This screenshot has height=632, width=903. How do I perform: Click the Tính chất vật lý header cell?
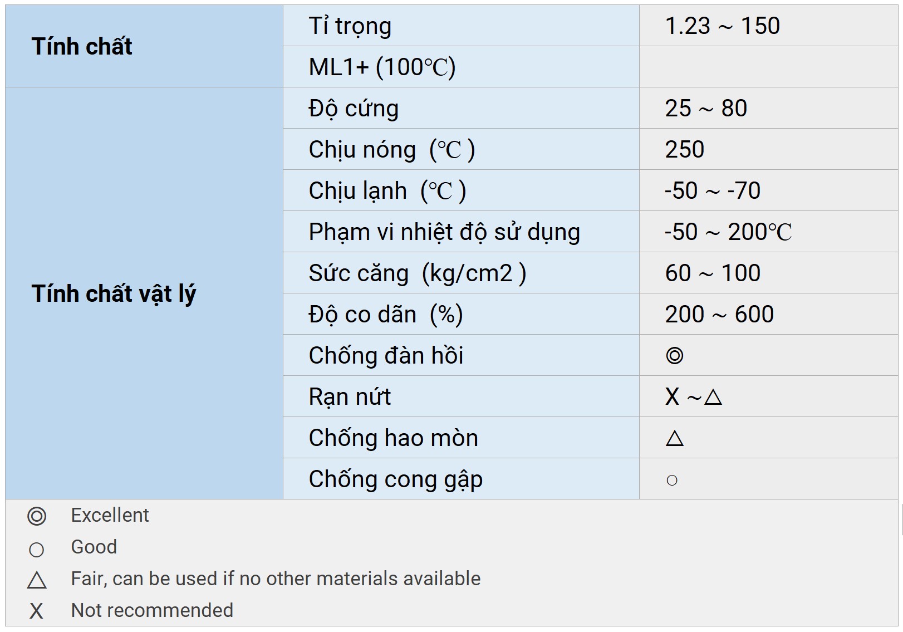114,293
